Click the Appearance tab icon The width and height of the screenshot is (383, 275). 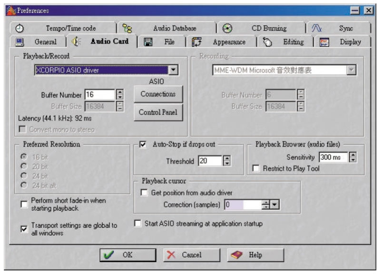click(196, 42)
